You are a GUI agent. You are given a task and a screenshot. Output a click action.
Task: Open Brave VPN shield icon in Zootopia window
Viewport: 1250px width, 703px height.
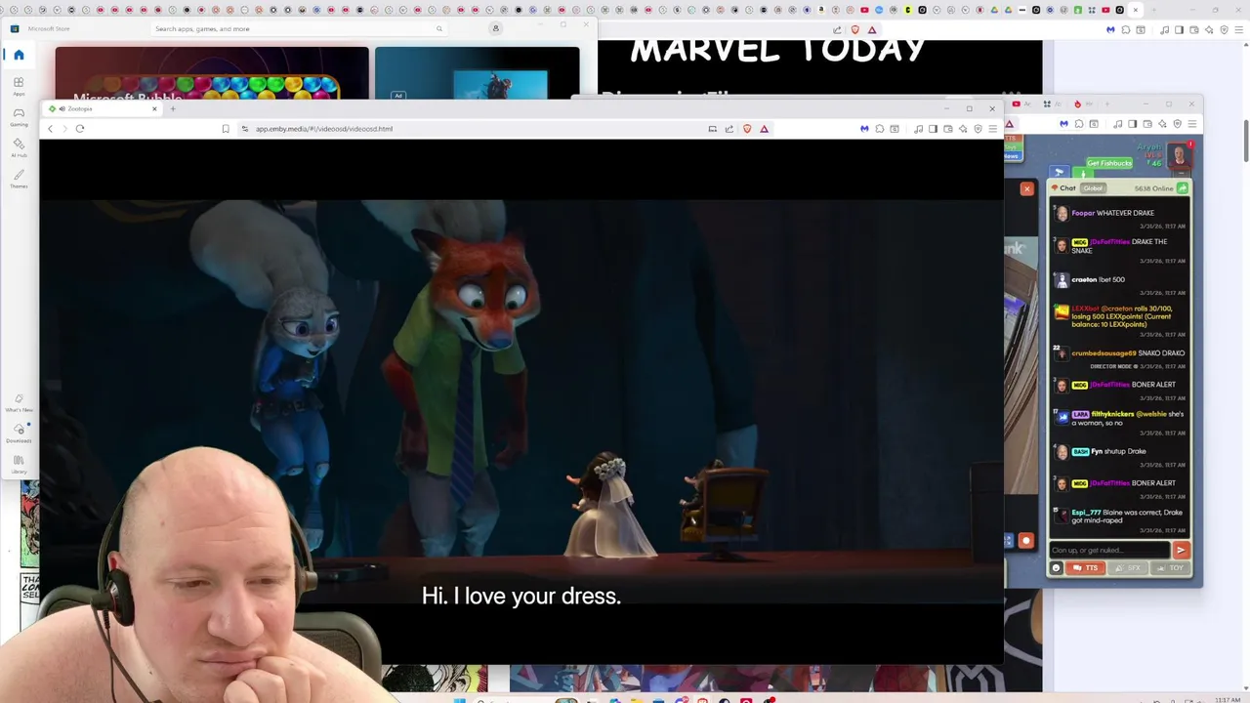coord(978,129)
